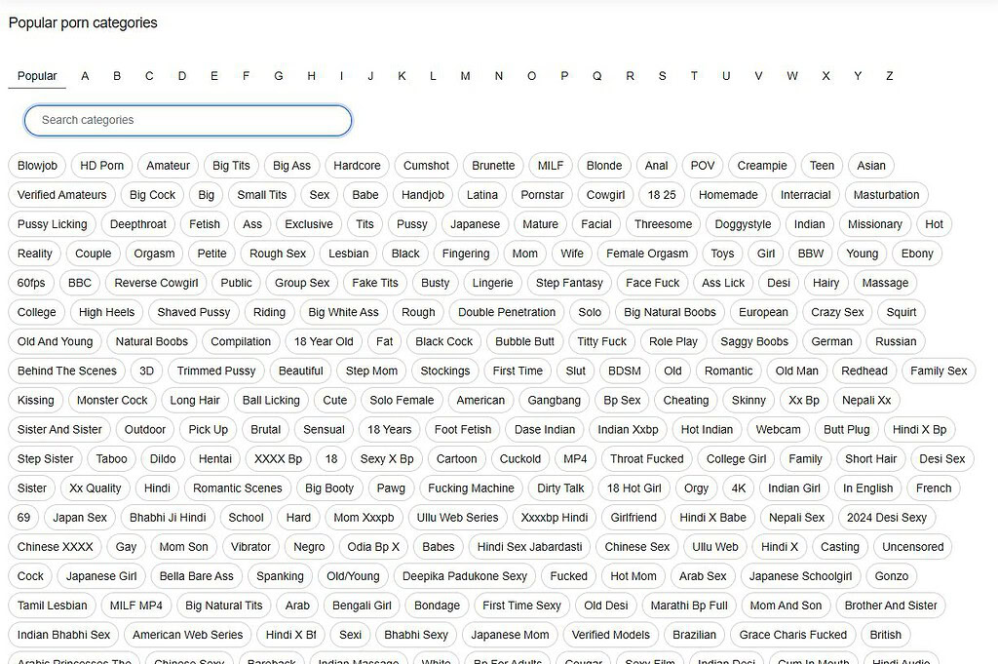Click the 60fps category tag
The width and height of the screenshot is (998, 664).
31,283
